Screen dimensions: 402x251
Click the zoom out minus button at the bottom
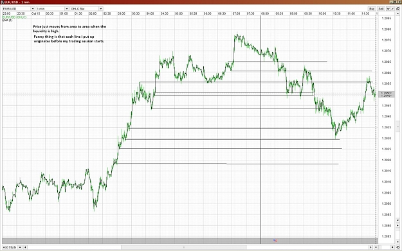click(376, 247)
